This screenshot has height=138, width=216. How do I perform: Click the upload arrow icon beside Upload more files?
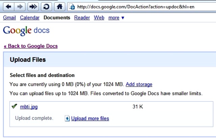[67, 118]
